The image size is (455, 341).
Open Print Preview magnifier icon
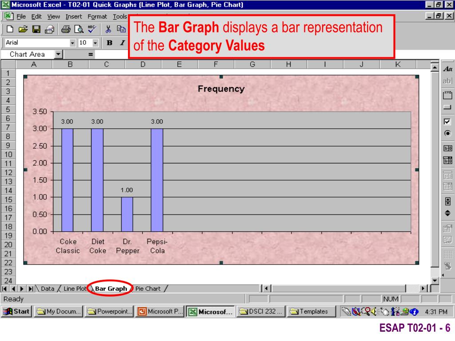[x=79, y=29]
